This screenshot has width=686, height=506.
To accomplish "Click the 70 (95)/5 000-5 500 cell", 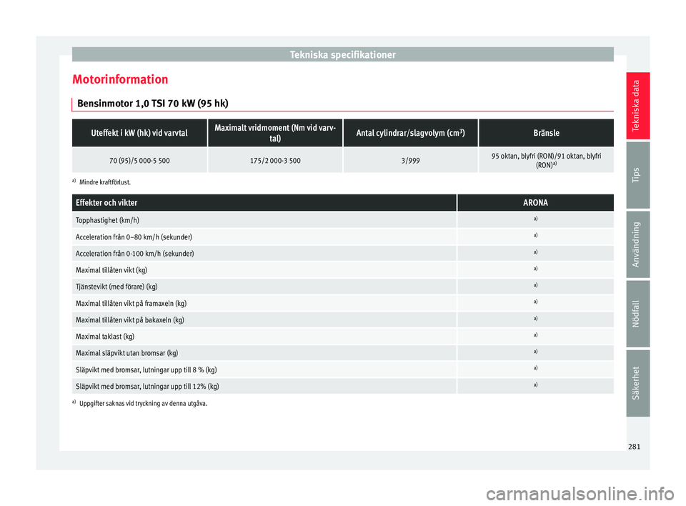I will click(x=139, y=160).
